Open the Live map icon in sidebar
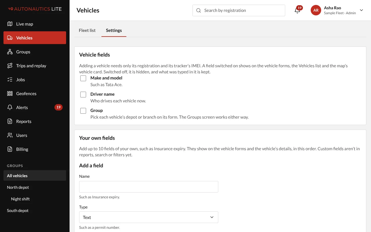The height and width of the screenshot is (232, 371). tap(10, 24)
